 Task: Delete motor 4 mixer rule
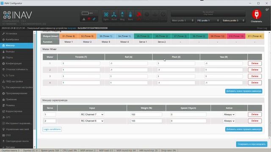tap(255, 83)
